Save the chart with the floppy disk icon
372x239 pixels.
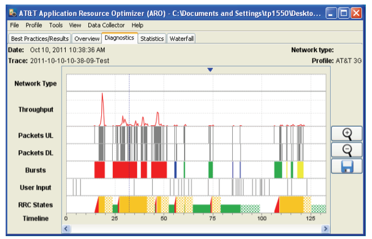[x=347, y=166]
